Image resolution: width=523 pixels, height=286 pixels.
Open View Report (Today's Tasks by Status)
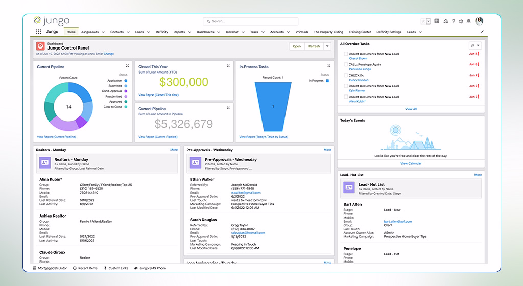pyautogui.click(x=264, y=137)
